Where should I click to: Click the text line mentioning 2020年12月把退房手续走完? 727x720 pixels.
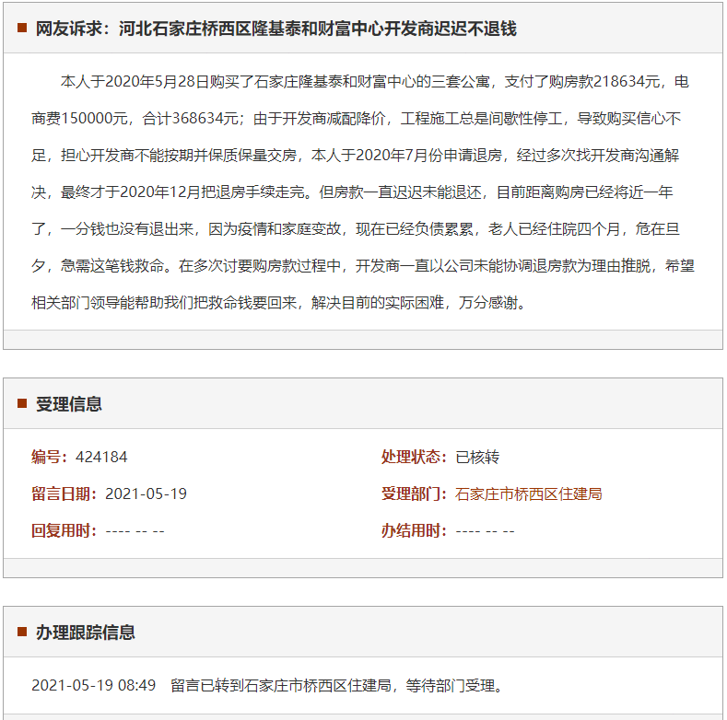click(x=352, y=192)
